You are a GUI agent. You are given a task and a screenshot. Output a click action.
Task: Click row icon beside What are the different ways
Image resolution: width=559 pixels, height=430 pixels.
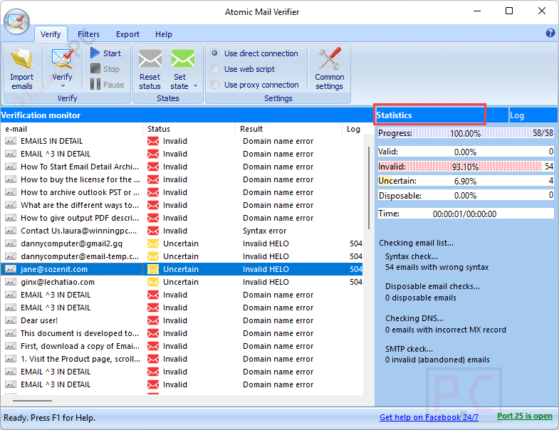click(x=11, y=205)
